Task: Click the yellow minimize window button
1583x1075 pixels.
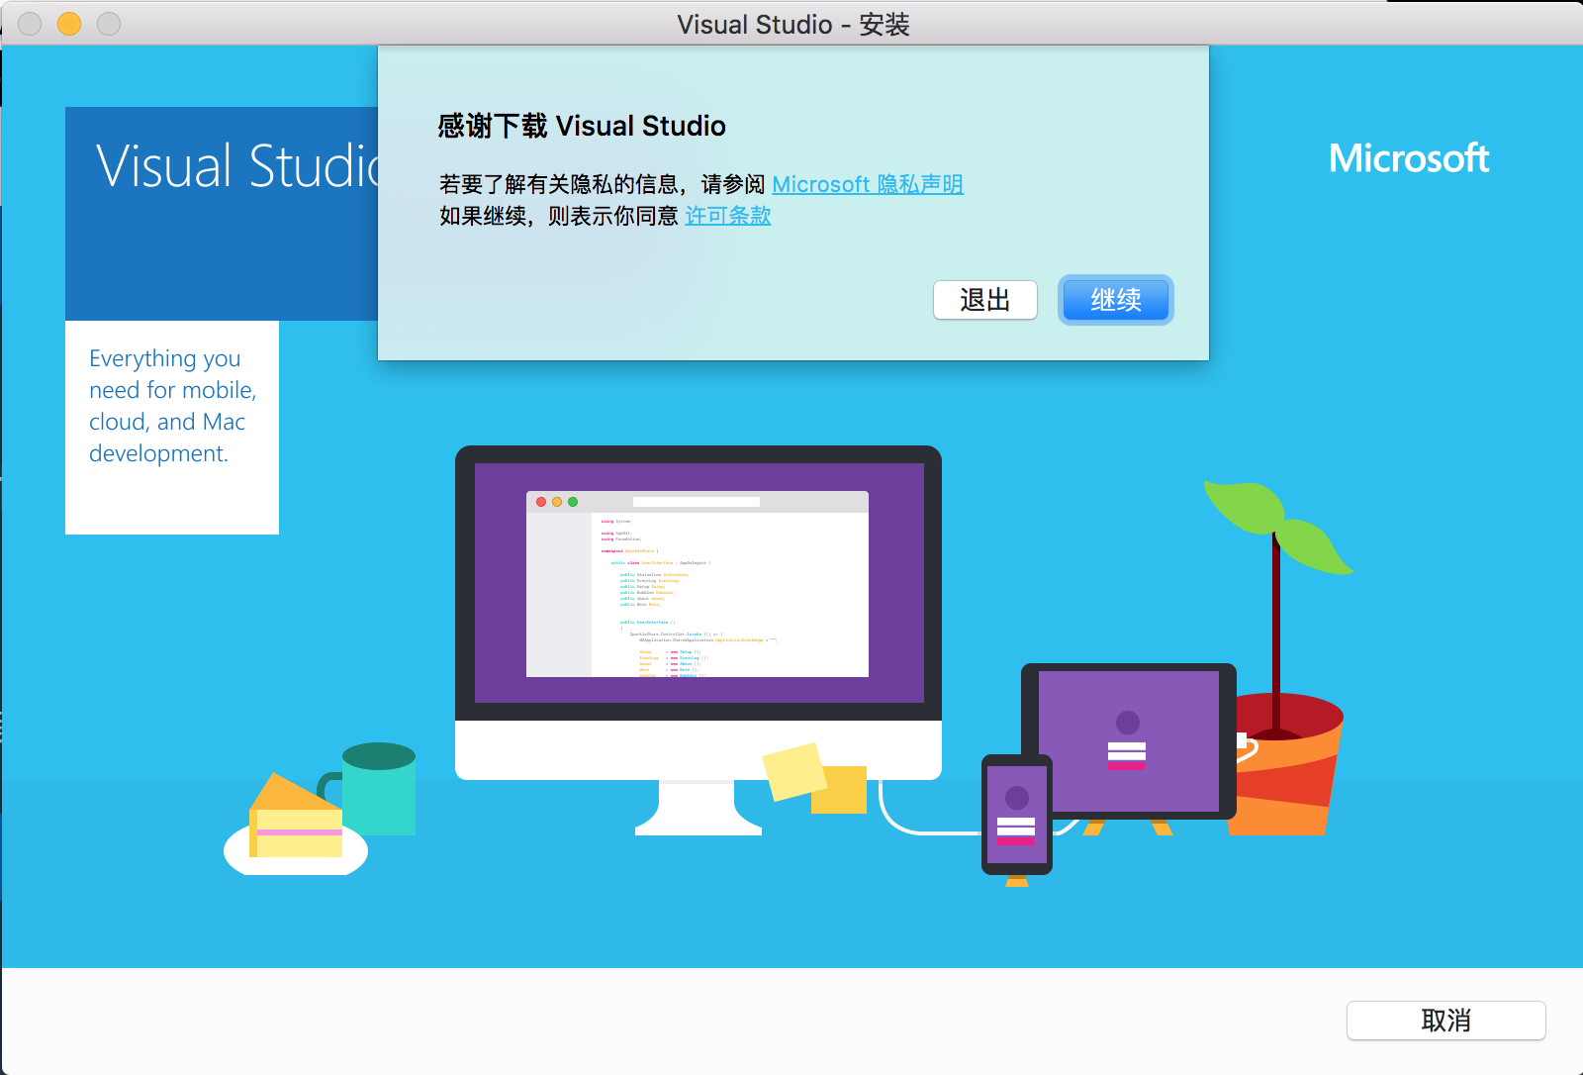Action: coord(69,24)
